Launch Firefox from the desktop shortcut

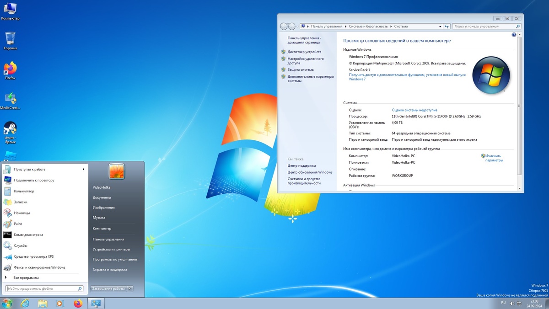10,70
